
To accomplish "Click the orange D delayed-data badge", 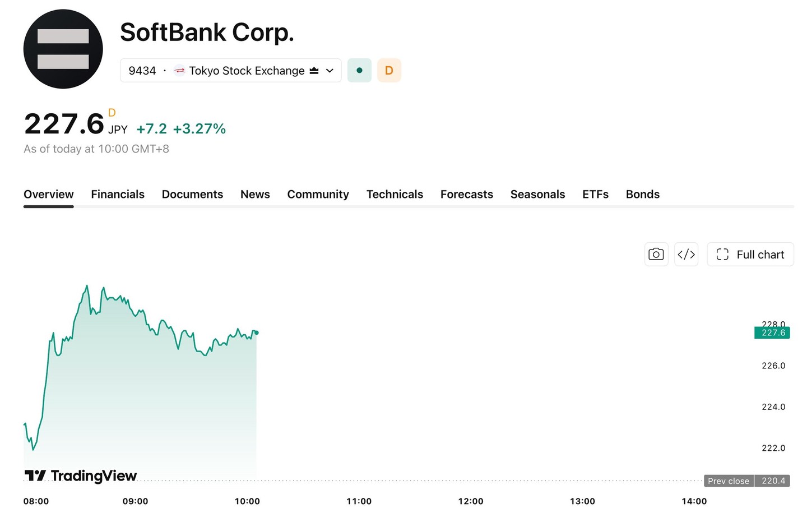I will tap(389, 71).
